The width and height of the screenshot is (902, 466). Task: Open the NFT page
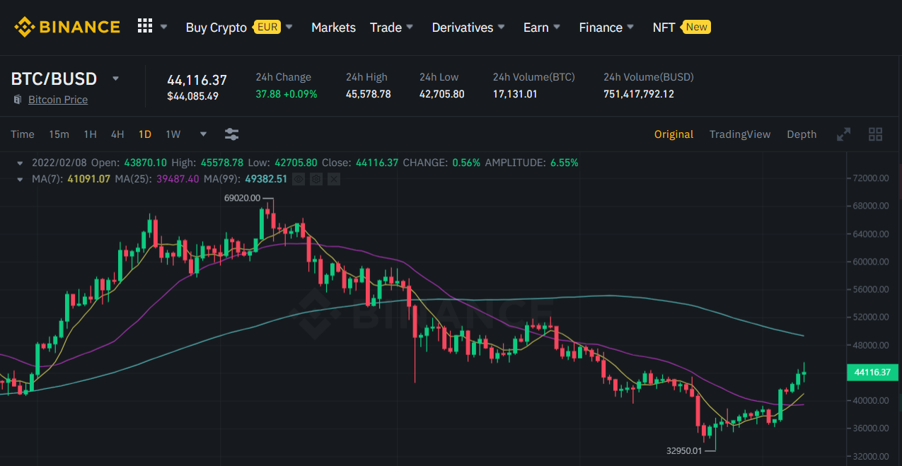(x=664, y=27)
